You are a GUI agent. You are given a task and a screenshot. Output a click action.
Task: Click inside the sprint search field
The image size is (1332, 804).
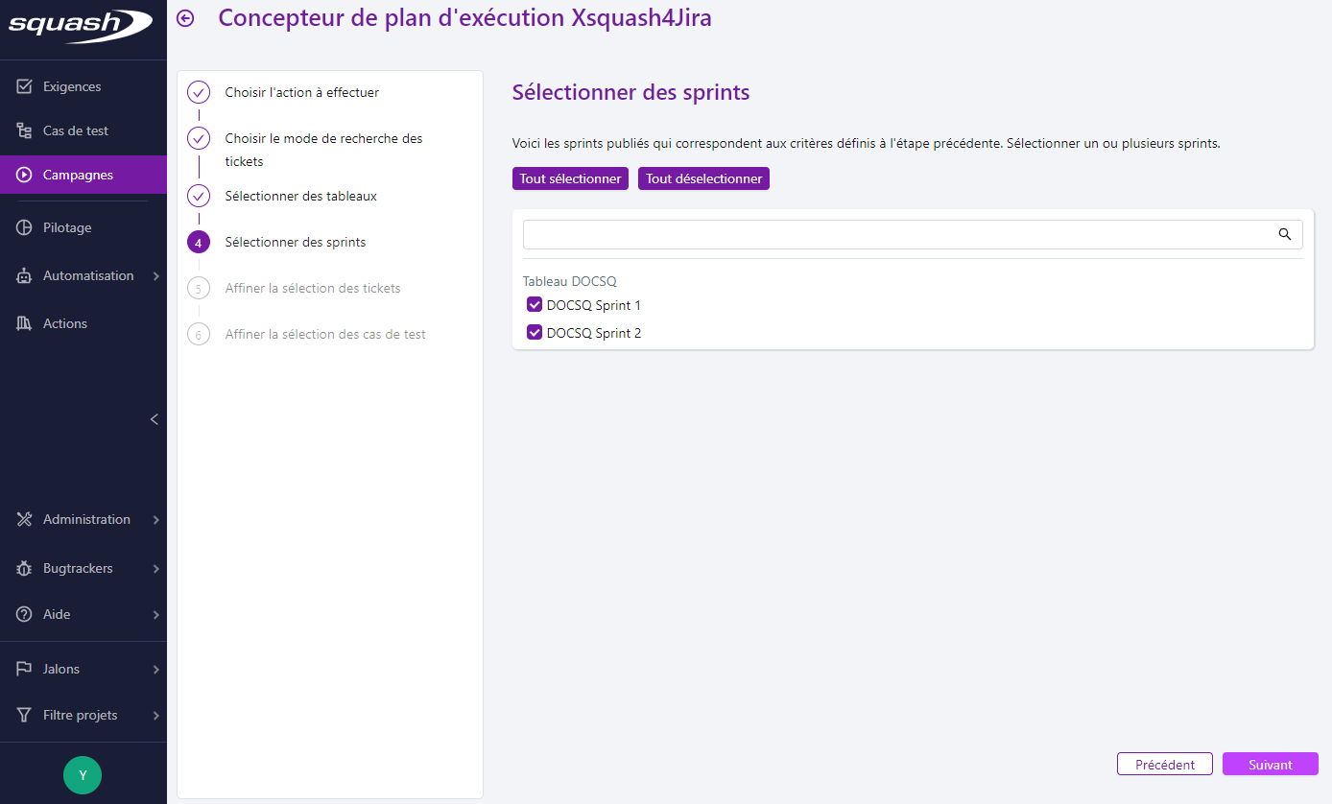(892, 234)
